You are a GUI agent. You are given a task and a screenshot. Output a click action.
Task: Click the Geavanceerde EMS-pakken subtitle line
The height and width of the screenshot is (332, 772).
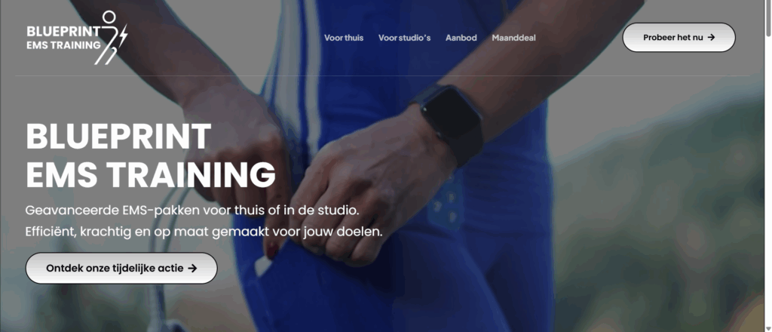(x=192, y=211)
